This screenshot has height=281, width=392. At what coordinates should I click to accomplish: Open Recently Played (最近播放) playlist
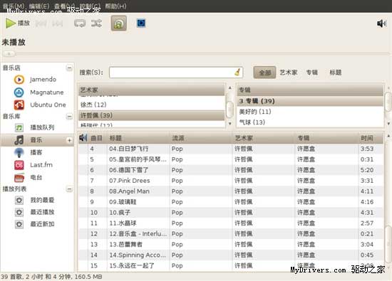coord(34,213)
